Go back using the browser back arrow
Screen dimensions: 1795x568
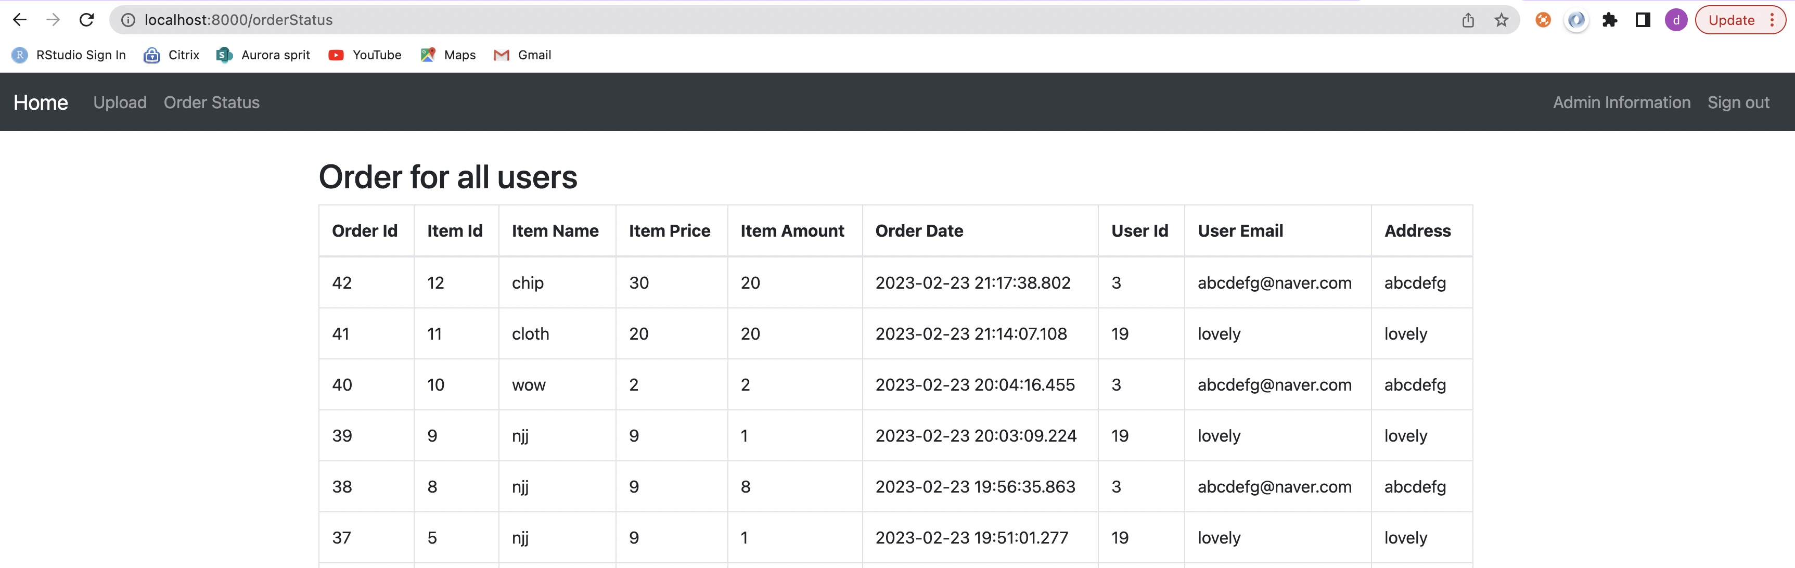tap(20, 20)
